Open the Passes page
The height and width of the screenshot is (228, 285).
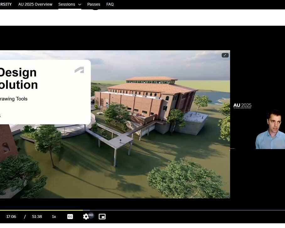(x=94, y=4)
